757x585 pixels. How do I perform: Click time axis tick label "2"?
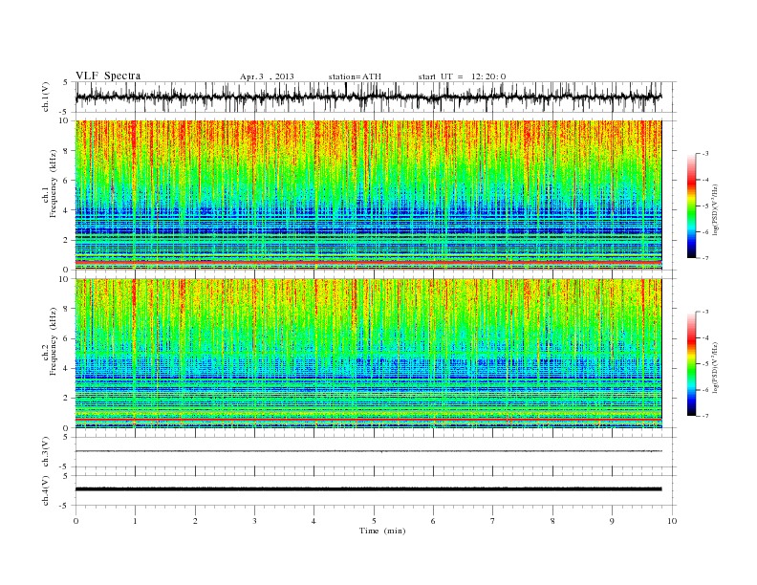point(195,521)
